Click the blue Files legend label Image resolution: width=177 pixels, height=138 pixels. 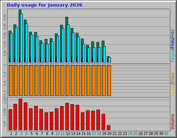pos(173,44)
